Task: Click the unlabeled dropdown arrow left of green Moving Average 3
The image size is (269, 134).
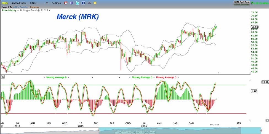Action: pyautogui.click(x=130, y=77)
